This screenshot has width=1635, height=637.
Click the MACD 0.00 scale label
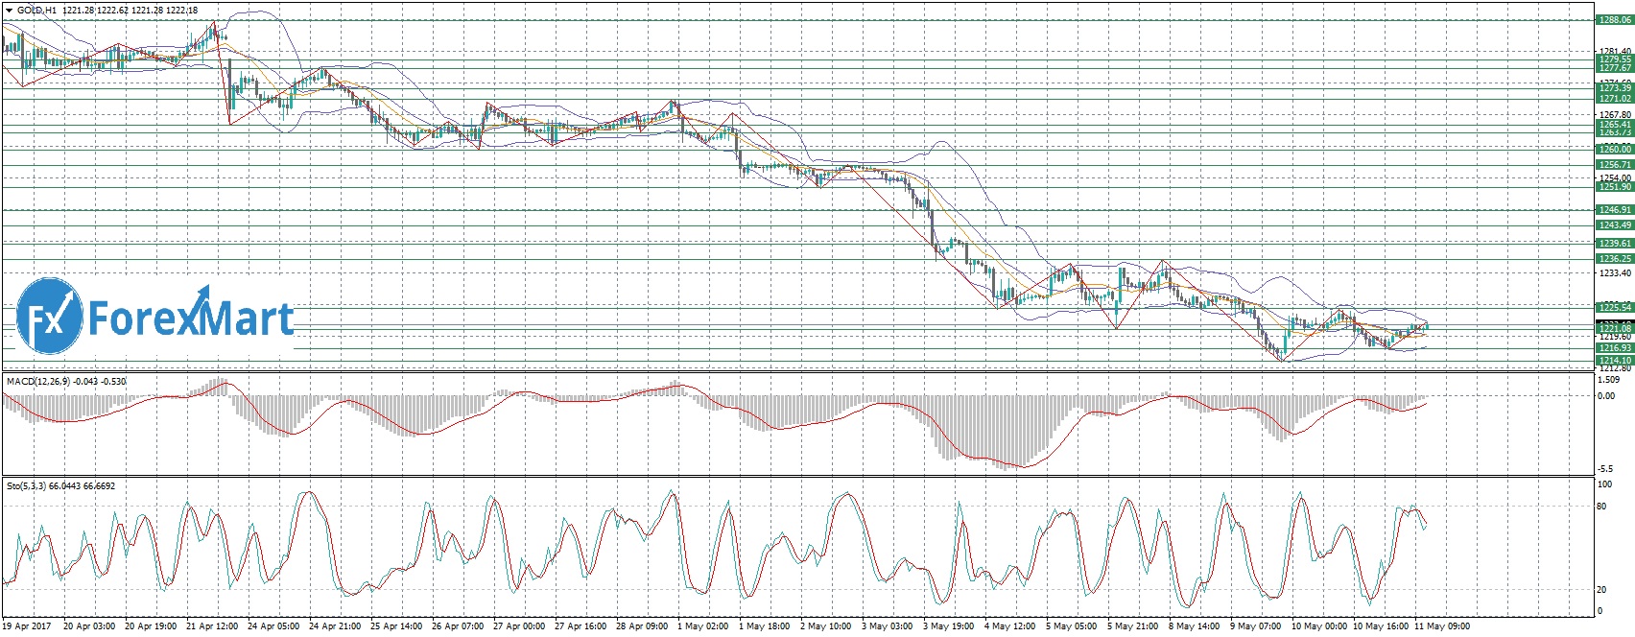coord(1606,395)
